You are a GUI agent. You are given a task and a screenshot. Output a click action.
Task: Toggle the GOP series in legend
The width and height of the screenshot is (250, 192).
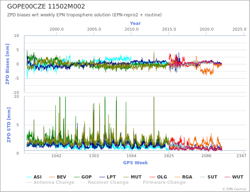coord(83,177)
